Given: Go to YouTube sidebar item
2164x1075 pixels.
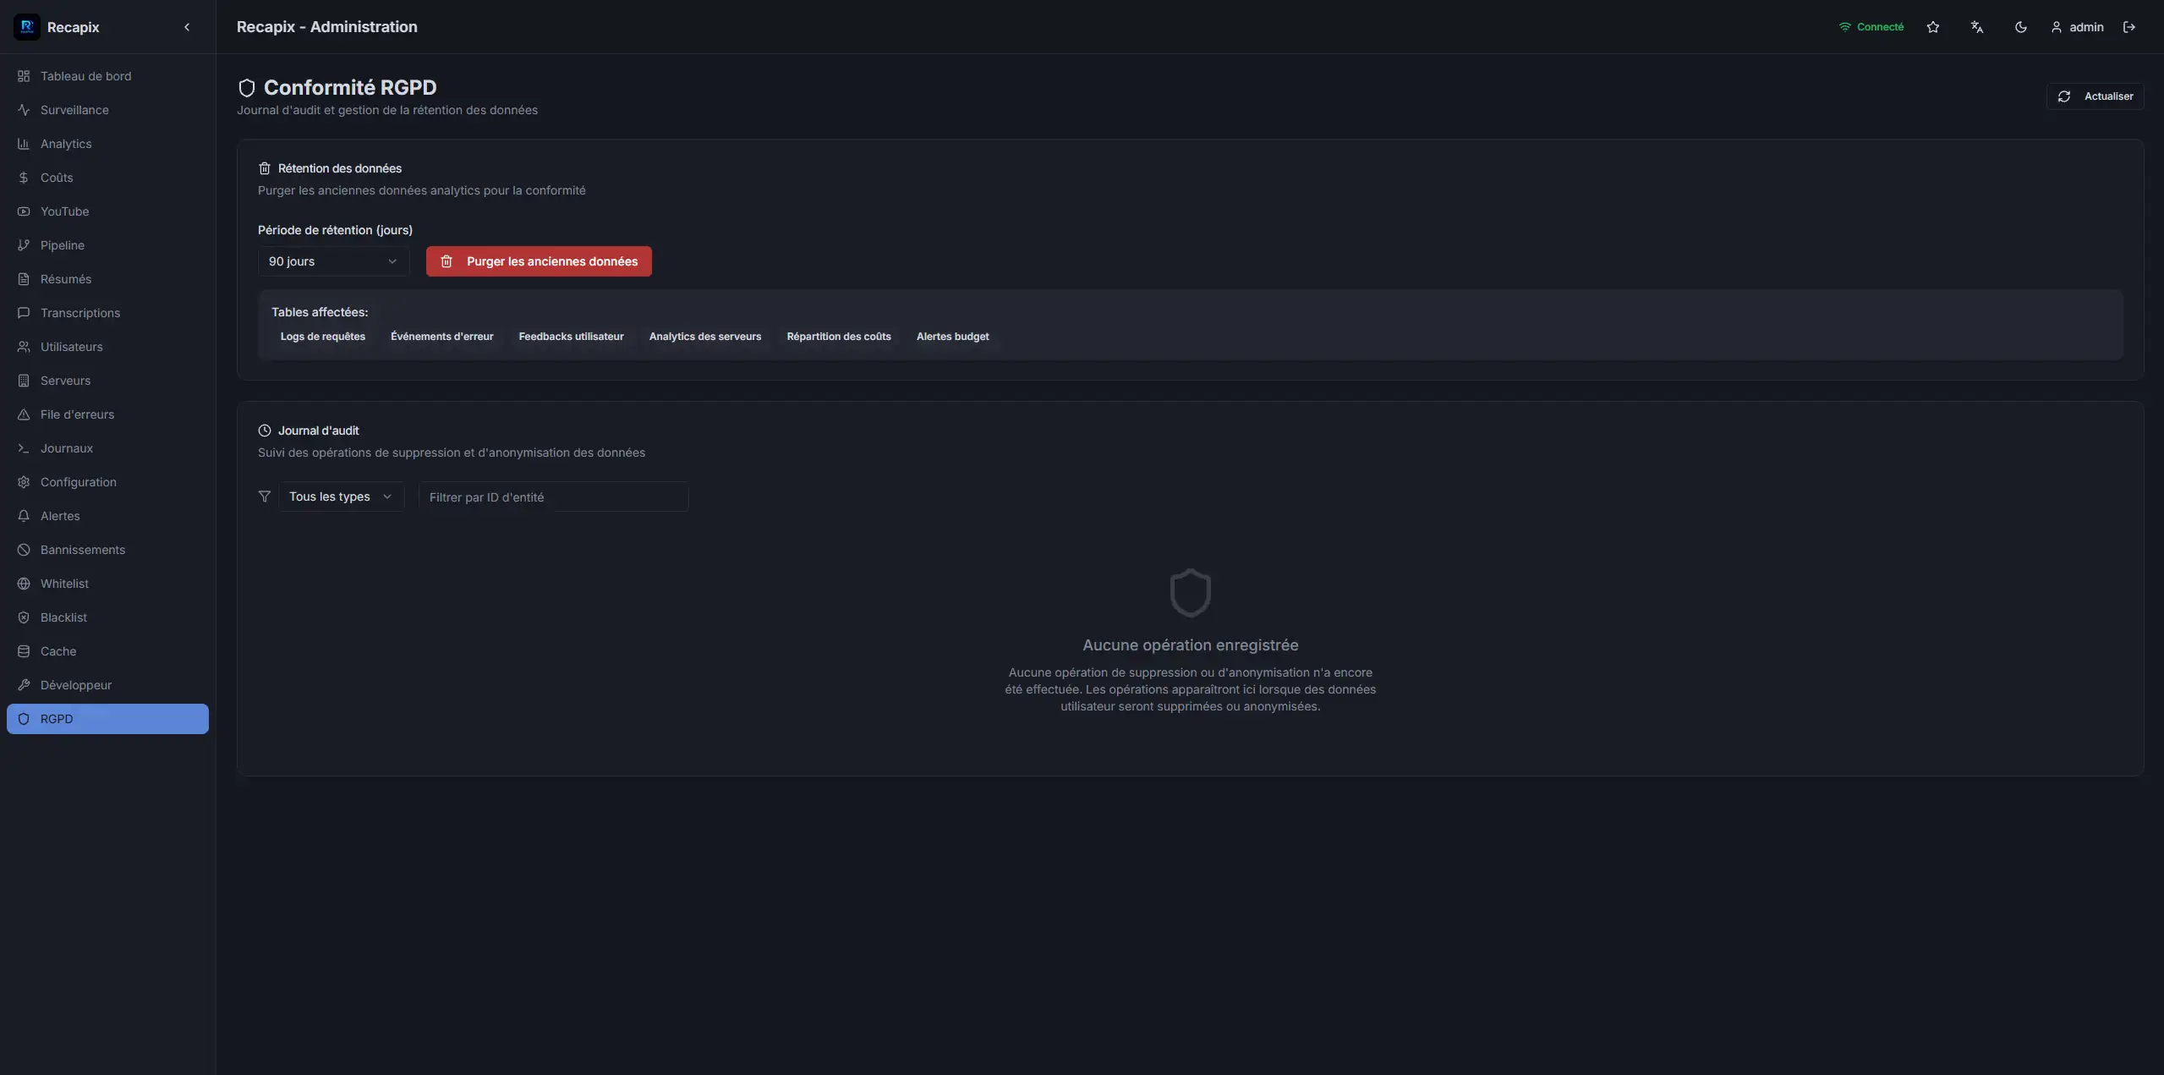Looking at the screenshot, I should 64,211.
